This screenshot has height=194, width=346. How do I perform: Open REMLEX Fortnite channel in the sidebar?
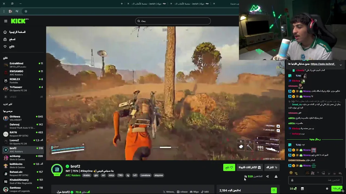pyautogui.click(x=23, y=81)
